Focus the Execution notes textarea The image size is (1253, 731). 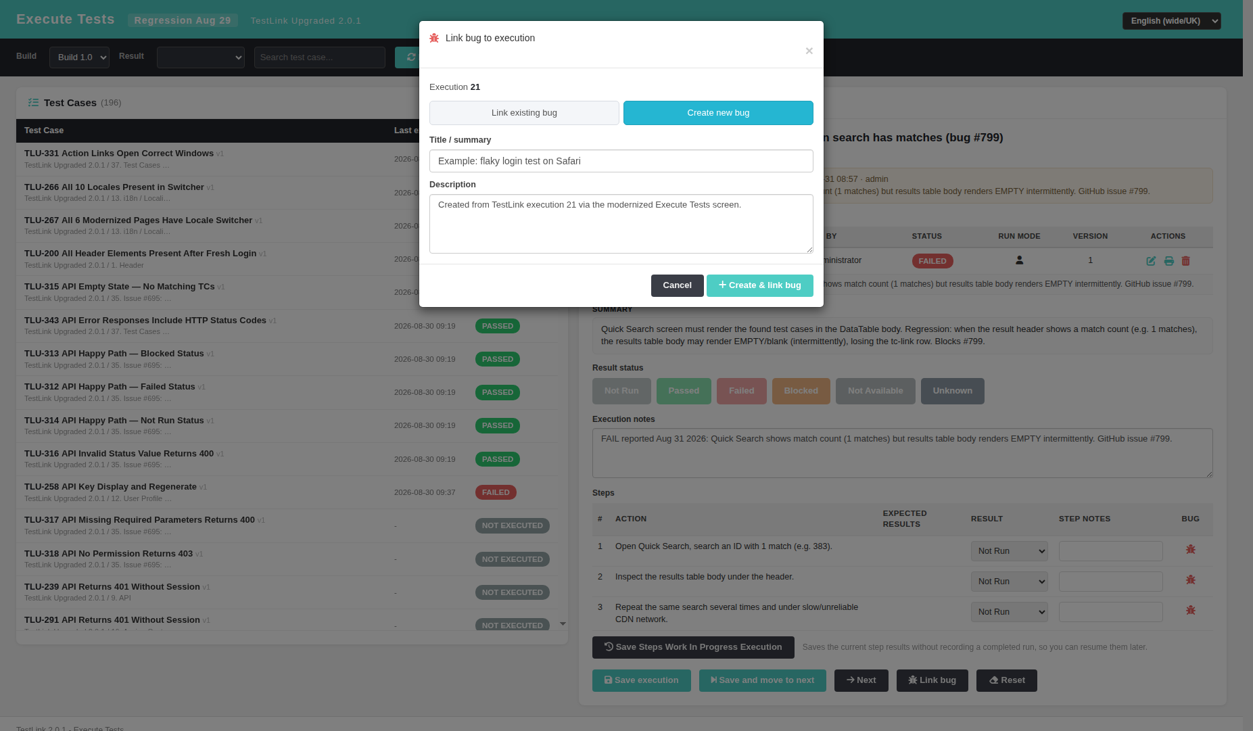903,453
